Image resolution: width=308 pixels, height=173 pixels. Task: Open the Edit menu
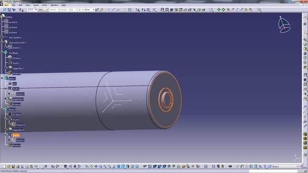tap(20, 5)
